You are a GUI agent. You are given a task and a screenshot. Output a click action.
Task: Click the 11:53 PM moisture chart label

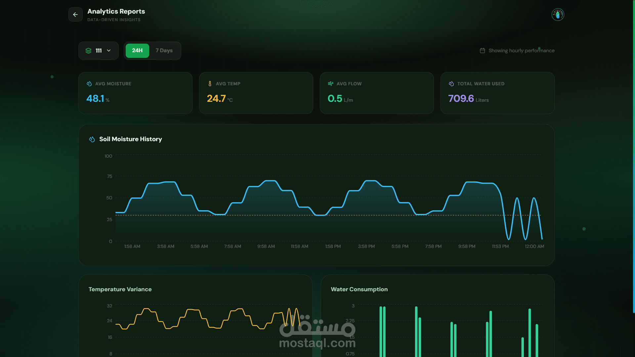coord(500,246)
